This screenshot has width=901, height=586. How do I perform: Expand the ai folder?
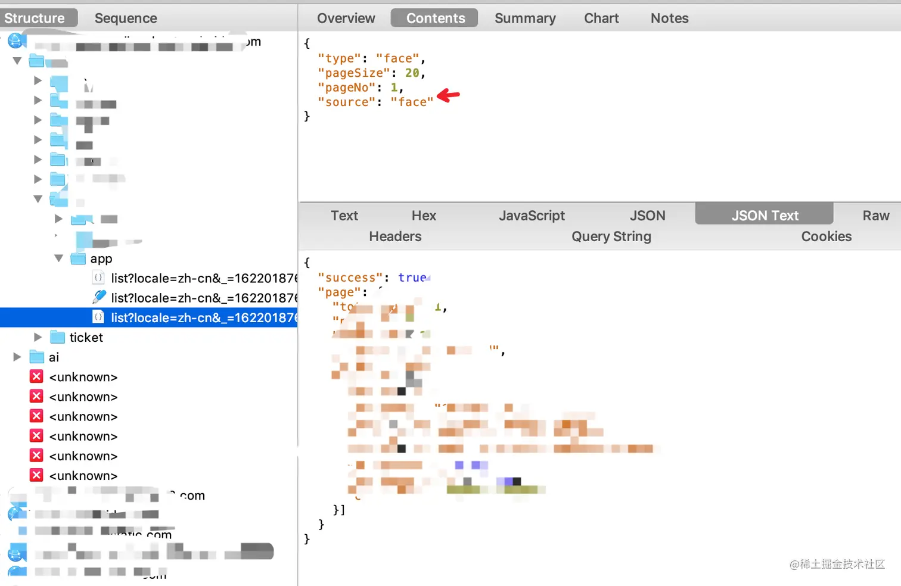point(17,357)
